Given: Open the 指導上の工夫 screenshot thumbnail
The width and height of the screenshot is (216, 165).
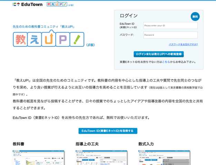Looking at the screenshot, I should click(101, 157).
